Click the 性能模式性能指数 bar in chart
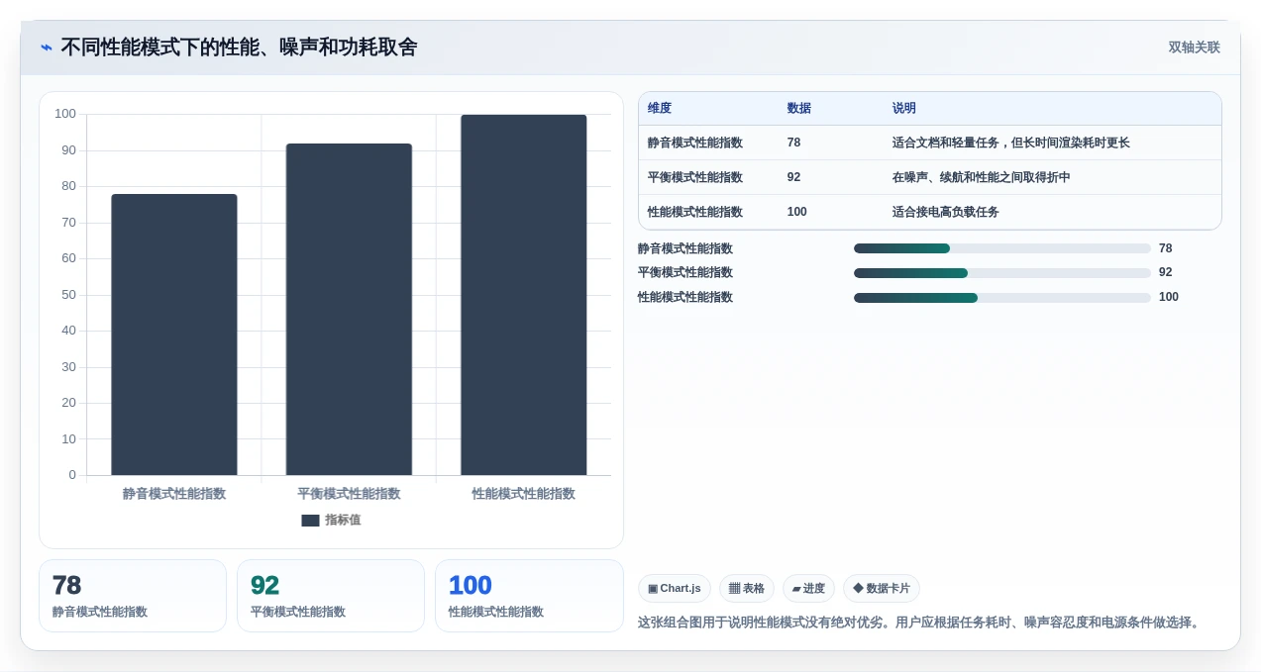1261x672 pixels. [x=524, y=295]
